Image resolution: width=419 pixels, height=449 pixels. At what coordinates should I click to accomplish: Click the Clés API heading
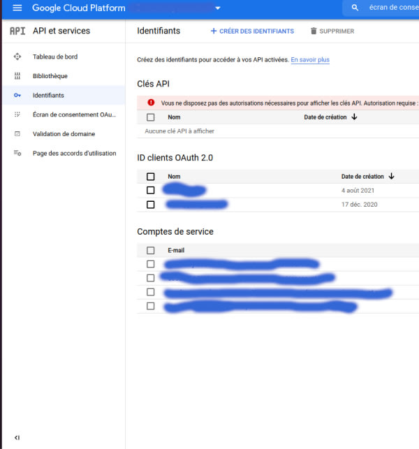[x=153, y=84]
